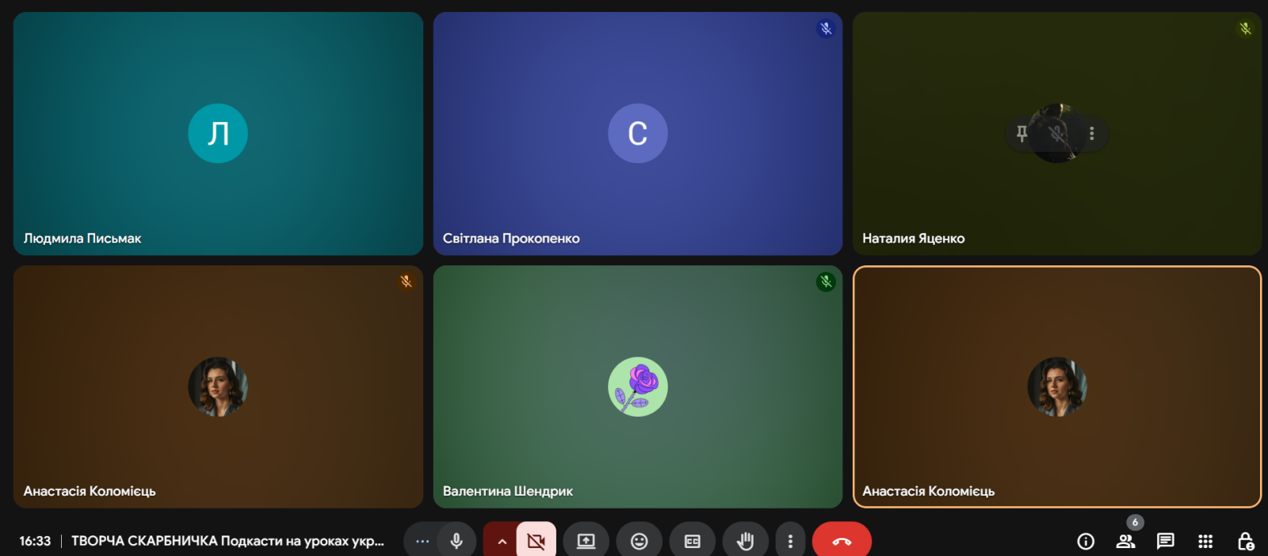Screen dimensions: 1268x556
Task: Expand video settings with the up chevron
Action: [501, 541]
